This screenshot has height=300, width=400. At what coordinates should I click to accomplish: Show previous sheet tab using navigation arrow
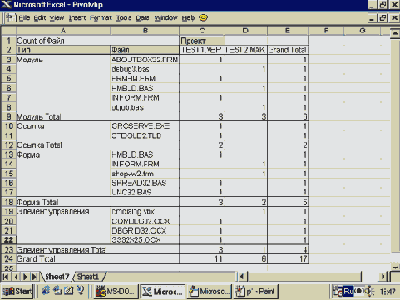click(16, 277)
